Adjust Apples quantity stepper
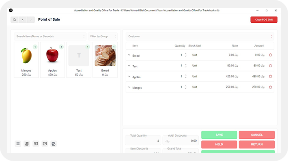This screenshot has height=161, width=288. (185, 76)
